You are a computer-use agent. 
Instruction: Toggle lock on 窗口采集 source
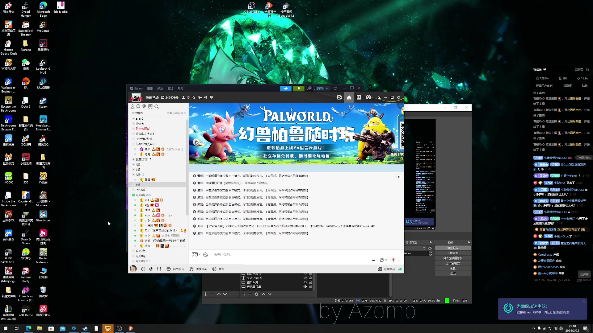pyautogui.click(x=311, y=282)
